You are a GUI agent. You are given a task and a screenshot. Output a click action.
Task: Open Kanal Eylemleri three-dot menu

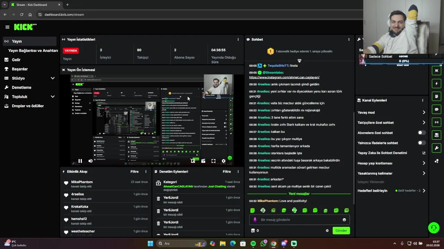click(x=422, y=100)
